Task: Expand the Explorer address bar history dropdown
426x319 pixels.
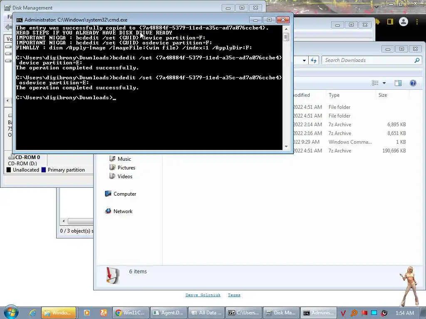Action: (x=304, y=60)
